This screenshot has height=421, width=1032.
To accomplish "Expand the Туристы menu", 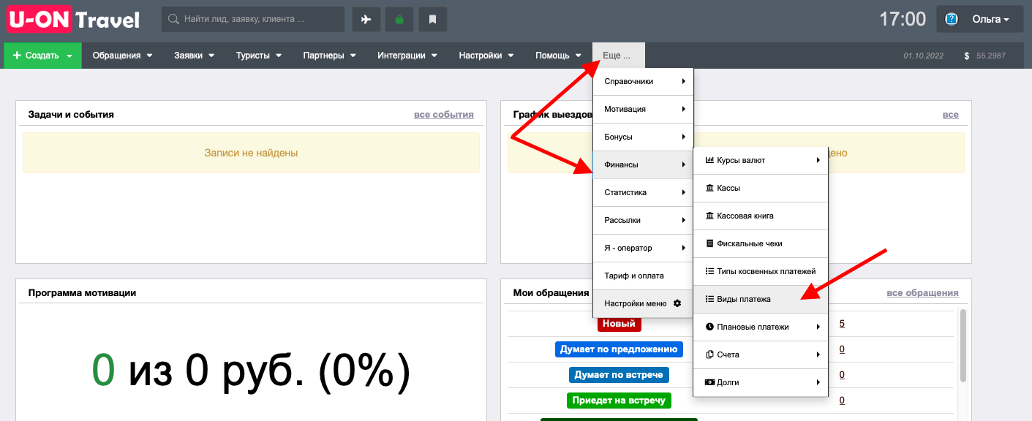I will click(258, 56).
